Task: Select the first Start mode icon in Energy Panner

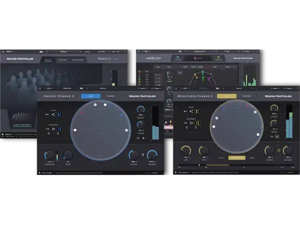Action: click(x=47, y=114)
